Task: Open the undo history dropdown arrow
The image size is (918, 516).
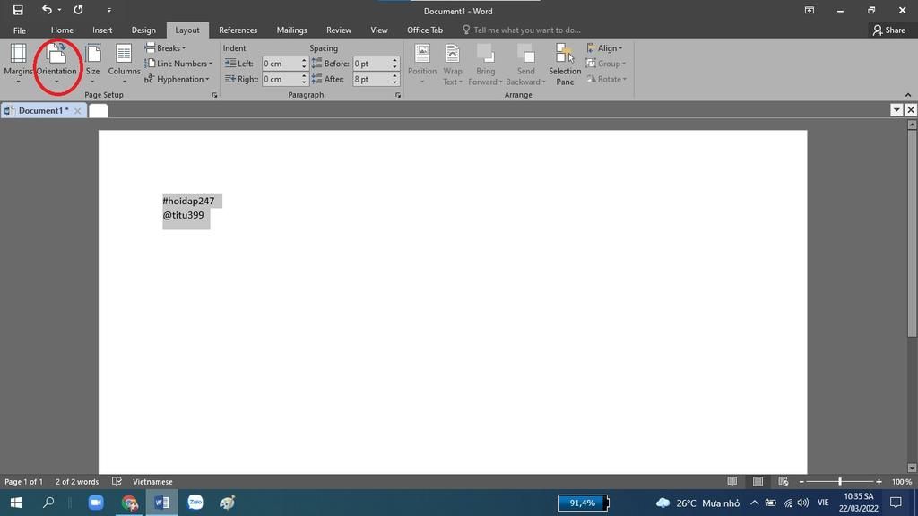Action: pyautogui.click(x=60, y=10)
